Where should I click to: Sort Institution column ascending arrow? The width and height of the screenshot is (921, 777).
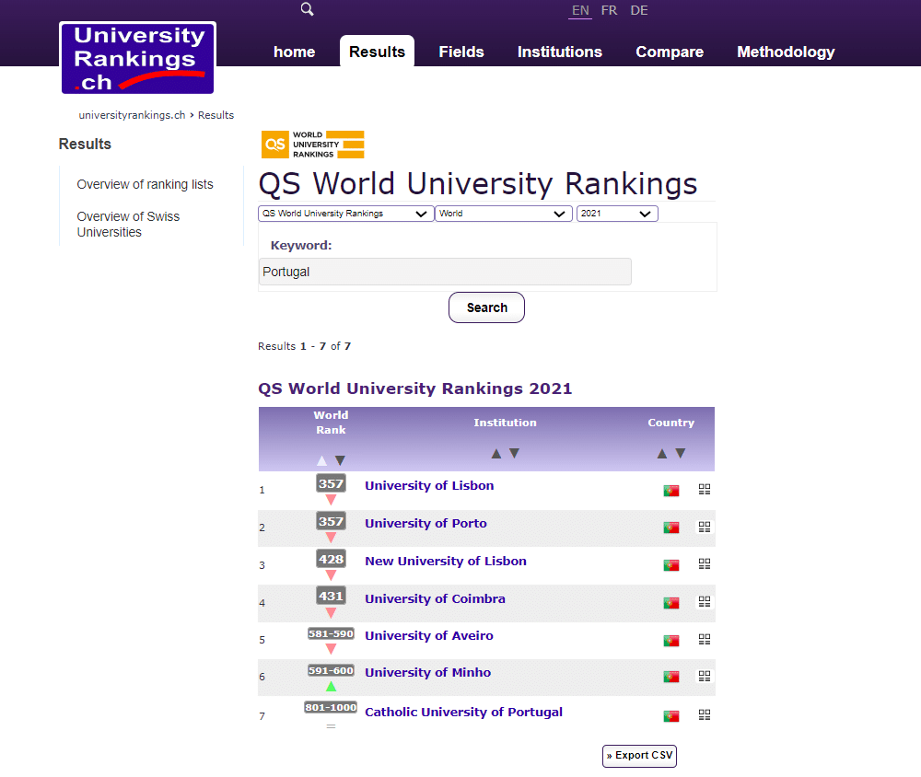496,453
